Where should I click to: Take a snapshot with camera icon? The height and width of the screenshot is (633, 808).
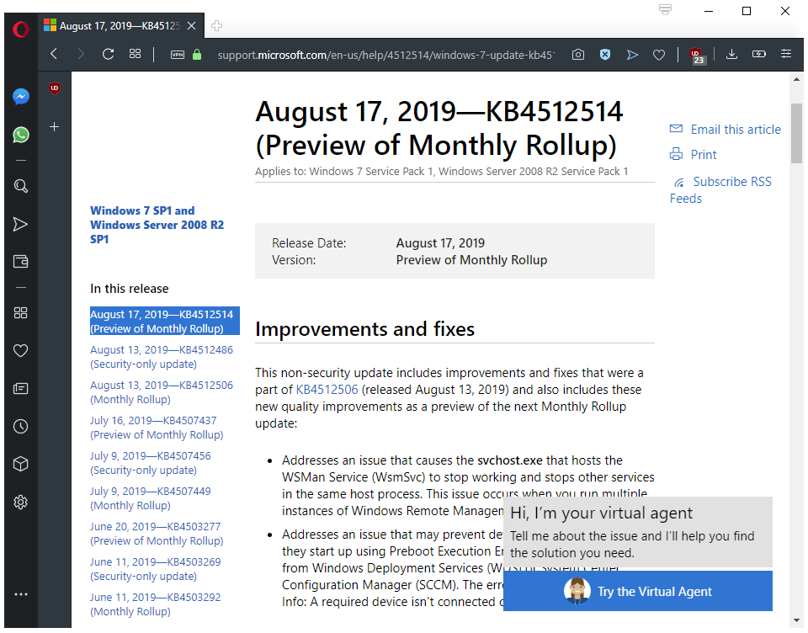coord(578,54)
